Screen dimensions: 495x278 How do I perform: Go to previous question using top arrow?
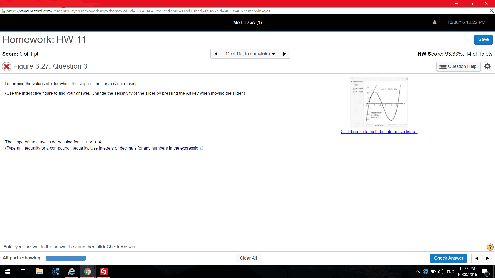[x=216, y=54]
